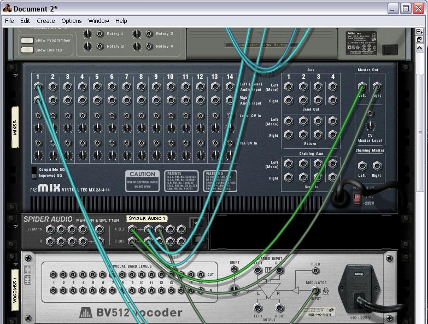428x324 pixels.
Task: Click the vocoder Output Left jack
Action: 257,308
